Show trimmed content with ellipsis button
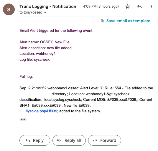The image size is (158, 151). (x=23, y=119)
